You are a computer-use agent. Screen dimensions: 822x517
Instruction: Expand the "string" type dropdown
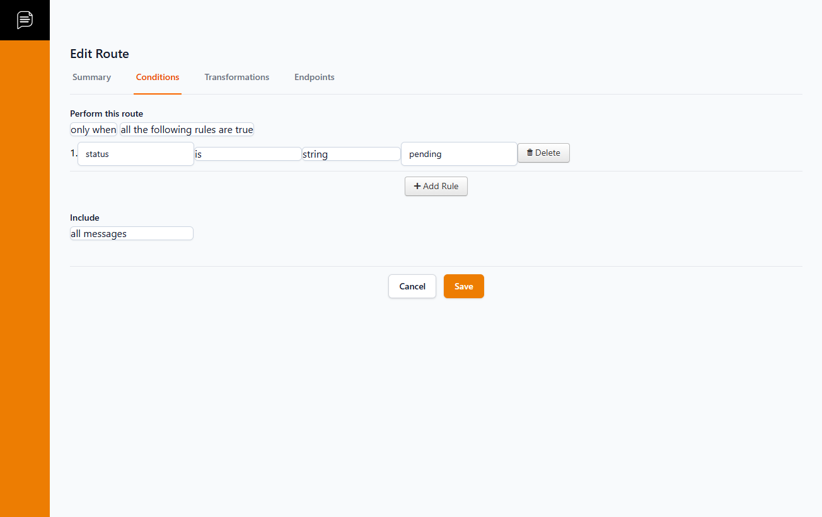point(351,154)
